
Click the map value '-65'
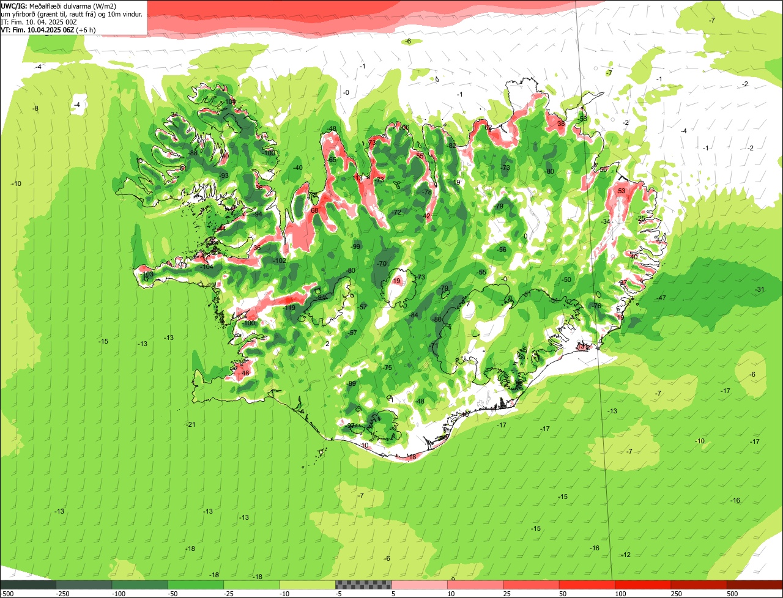332,160
